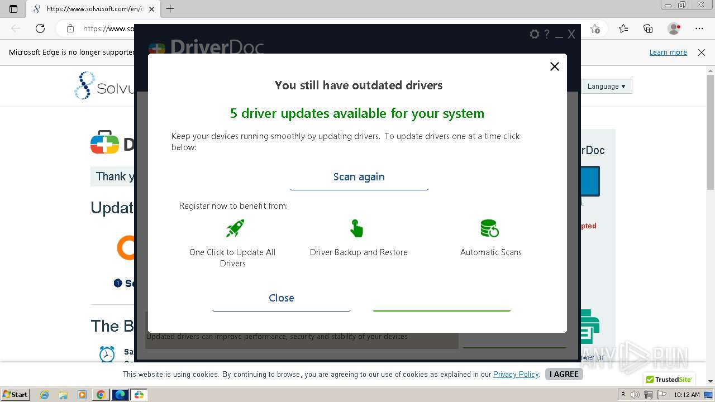Click the rocket One Click Update icon

tap(235, 228)
